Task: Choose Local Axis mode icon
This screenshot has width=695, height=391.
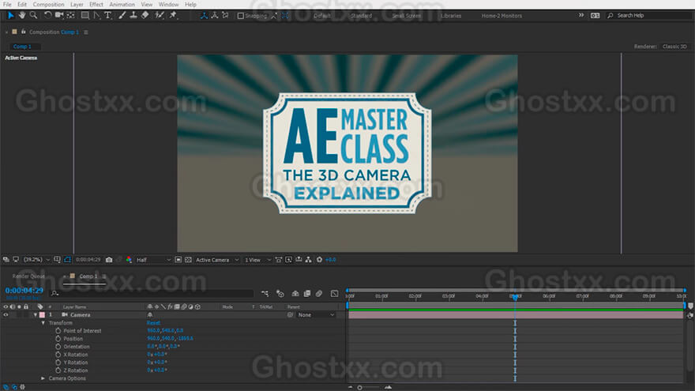Action: pyautogui.click(x=204, y=16)
